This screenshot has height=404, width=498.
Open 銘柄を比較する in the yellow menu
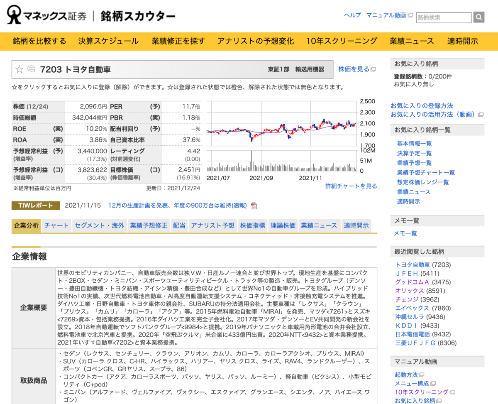(x=39, y=41)
